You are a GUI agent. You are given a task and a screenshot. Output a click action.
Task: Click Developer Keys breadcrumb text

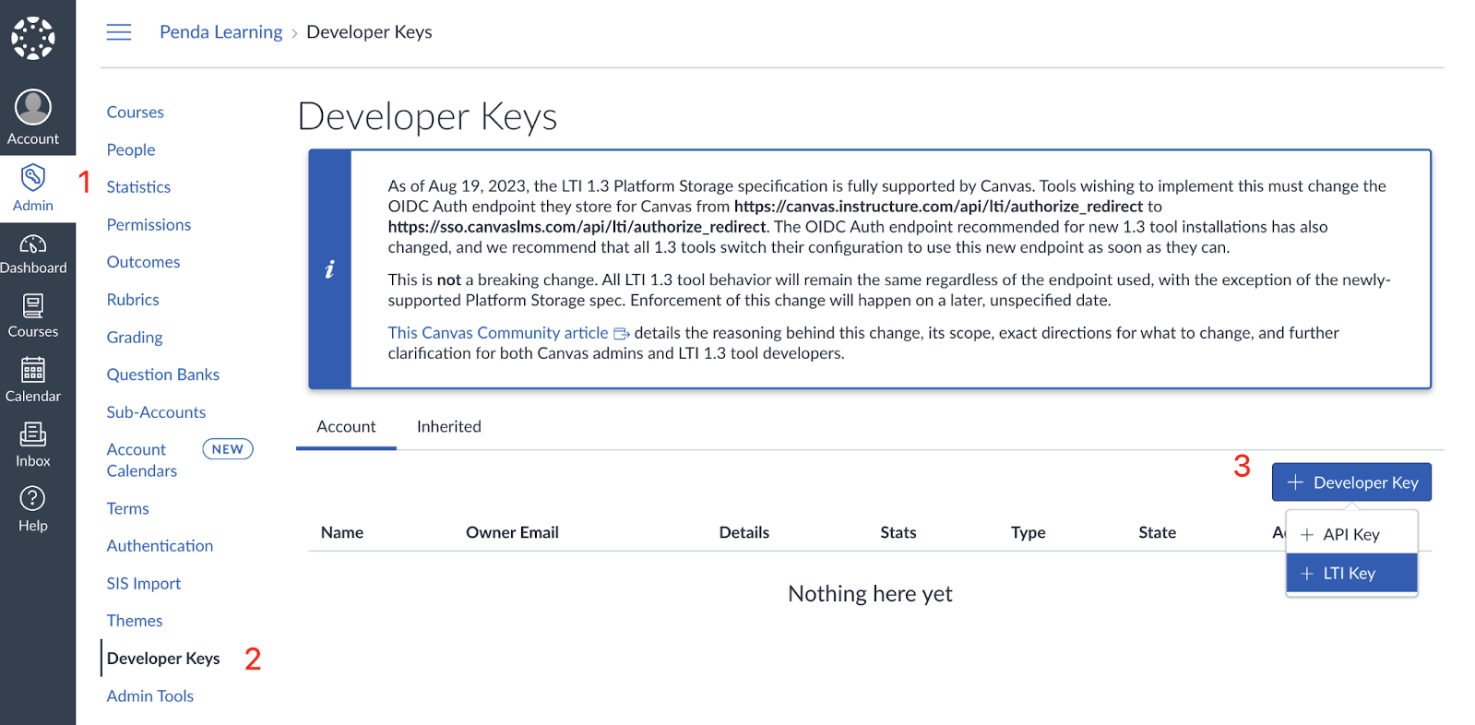click(369, 32)
